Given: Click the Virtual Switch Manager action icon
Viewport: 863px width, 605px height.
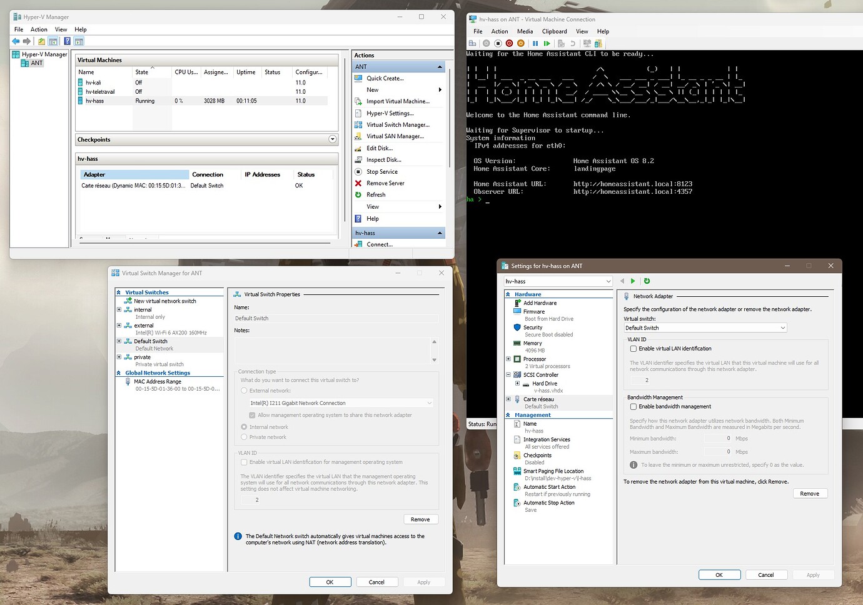Looking at the screenshot, I should (x=360, y=124).
